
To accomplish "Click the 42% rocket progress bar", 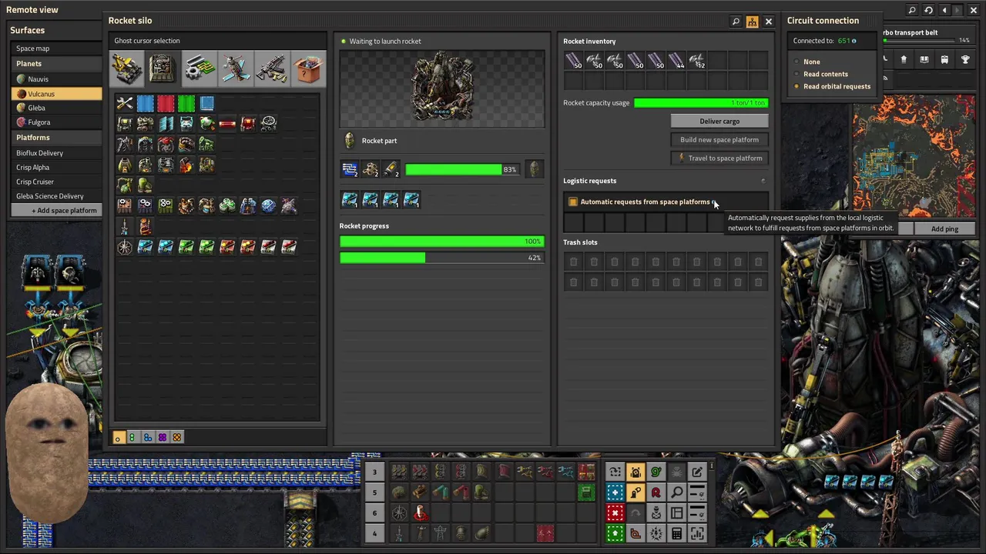I will [442, 259].
